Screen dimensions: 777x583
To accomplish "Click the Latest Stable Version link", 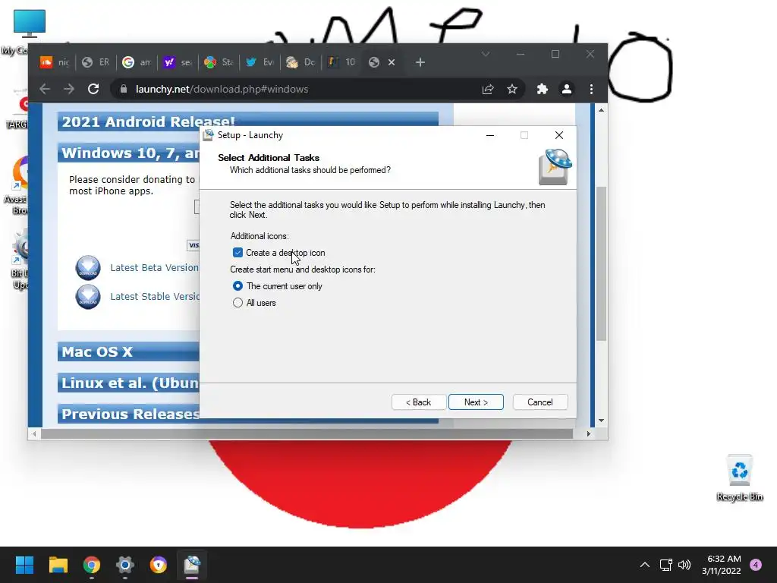I will pos(155,297).
